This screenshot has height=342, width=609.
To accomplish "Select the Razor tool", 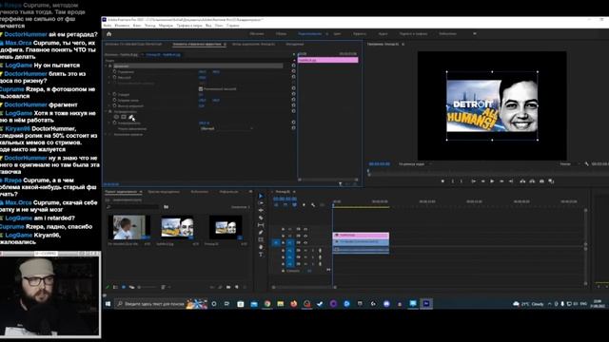I will [x=261, y=218].
